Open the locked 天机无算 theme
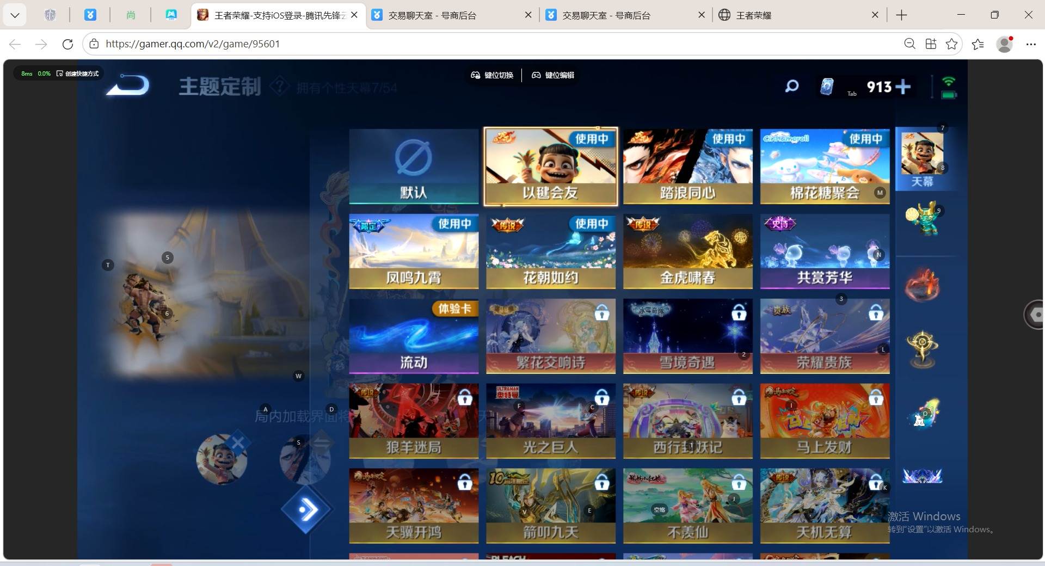This screenshot has width=1045, height=566. (x=825, y=506)
